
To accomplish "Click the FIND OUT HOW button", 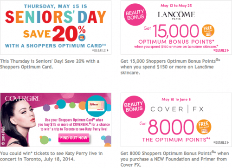I will pyautogui.click(x=74, y=138).
